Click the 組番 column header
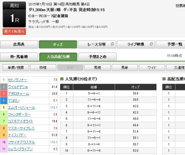 point(94,87)
